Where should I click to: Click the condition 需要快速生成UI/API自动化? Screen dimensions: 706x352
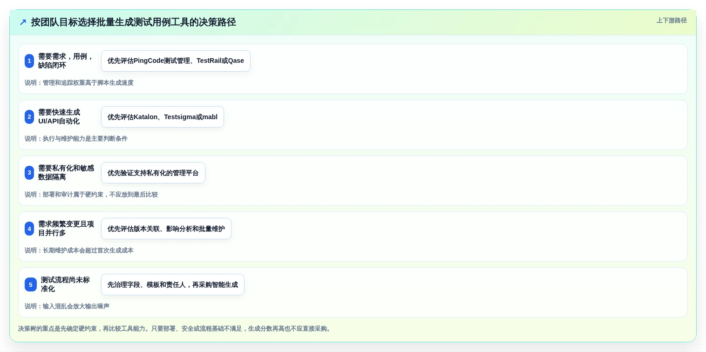tap(59, 117)
